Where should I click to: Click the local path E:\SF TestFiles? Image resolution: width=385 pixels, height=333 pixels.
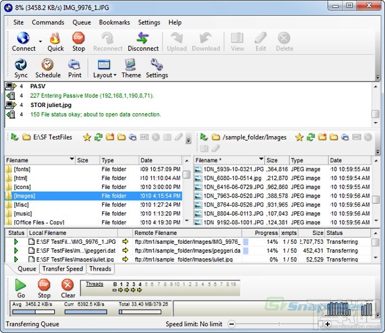coord(52,137)
